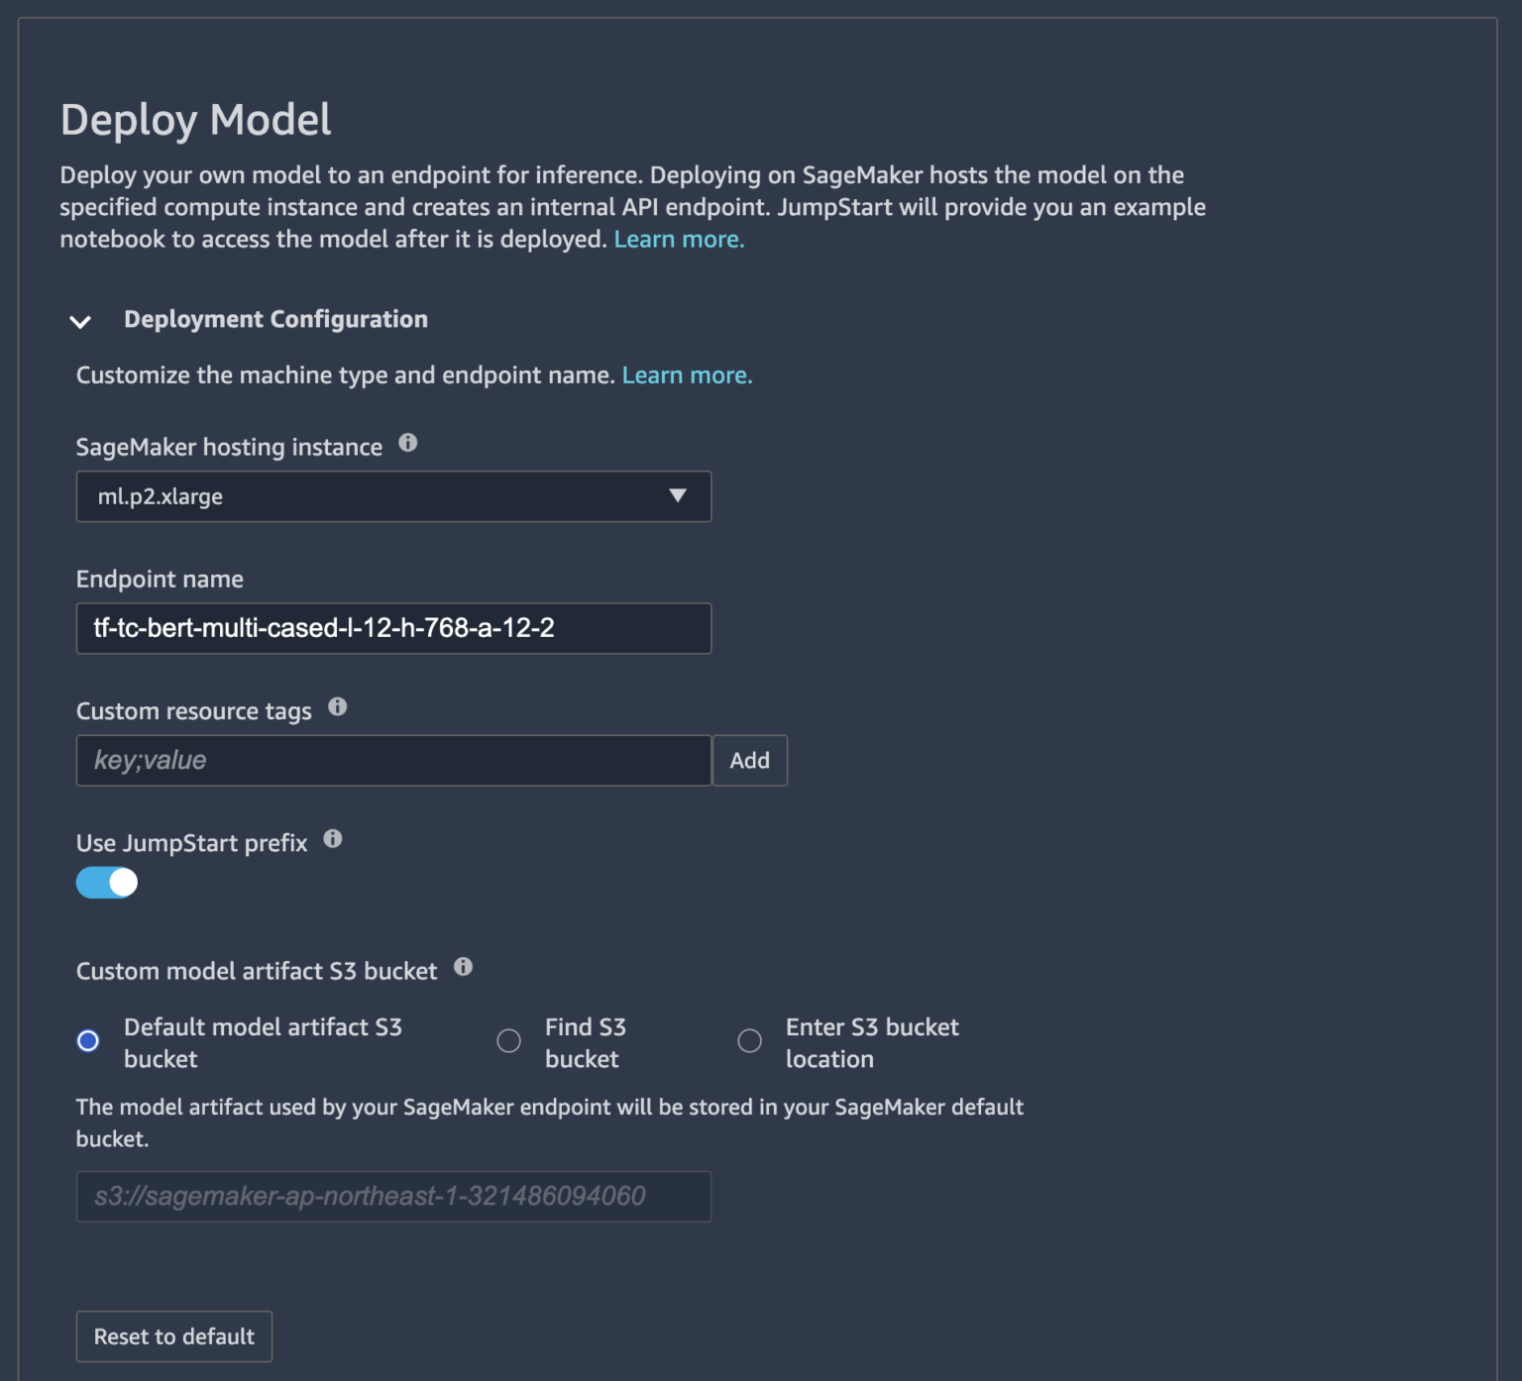Disable the Use JumpStart prefix toggle
Screen dimensions: 1522x1381
[107, 883]
